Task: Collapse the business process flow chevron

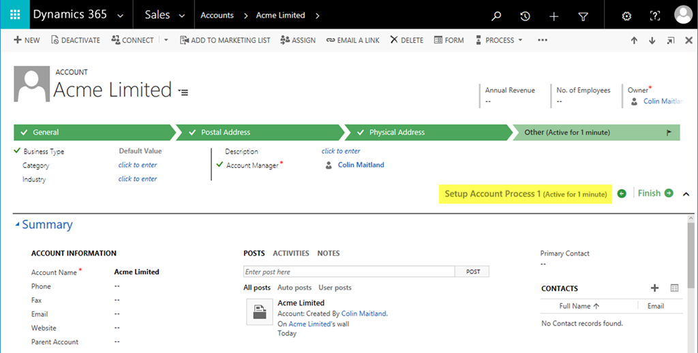Action: pos(686,194)
